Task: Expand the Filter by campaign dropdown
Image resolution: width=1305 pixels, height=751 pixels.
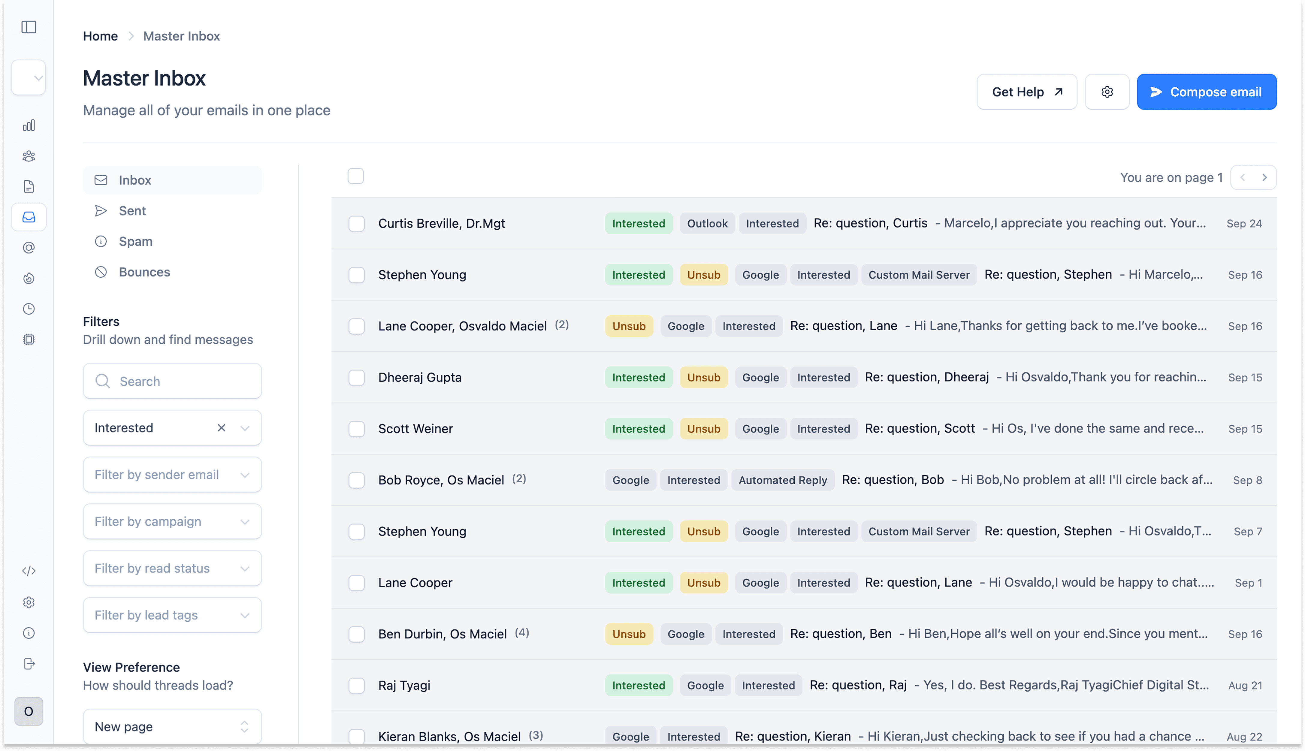Action: 172,521
